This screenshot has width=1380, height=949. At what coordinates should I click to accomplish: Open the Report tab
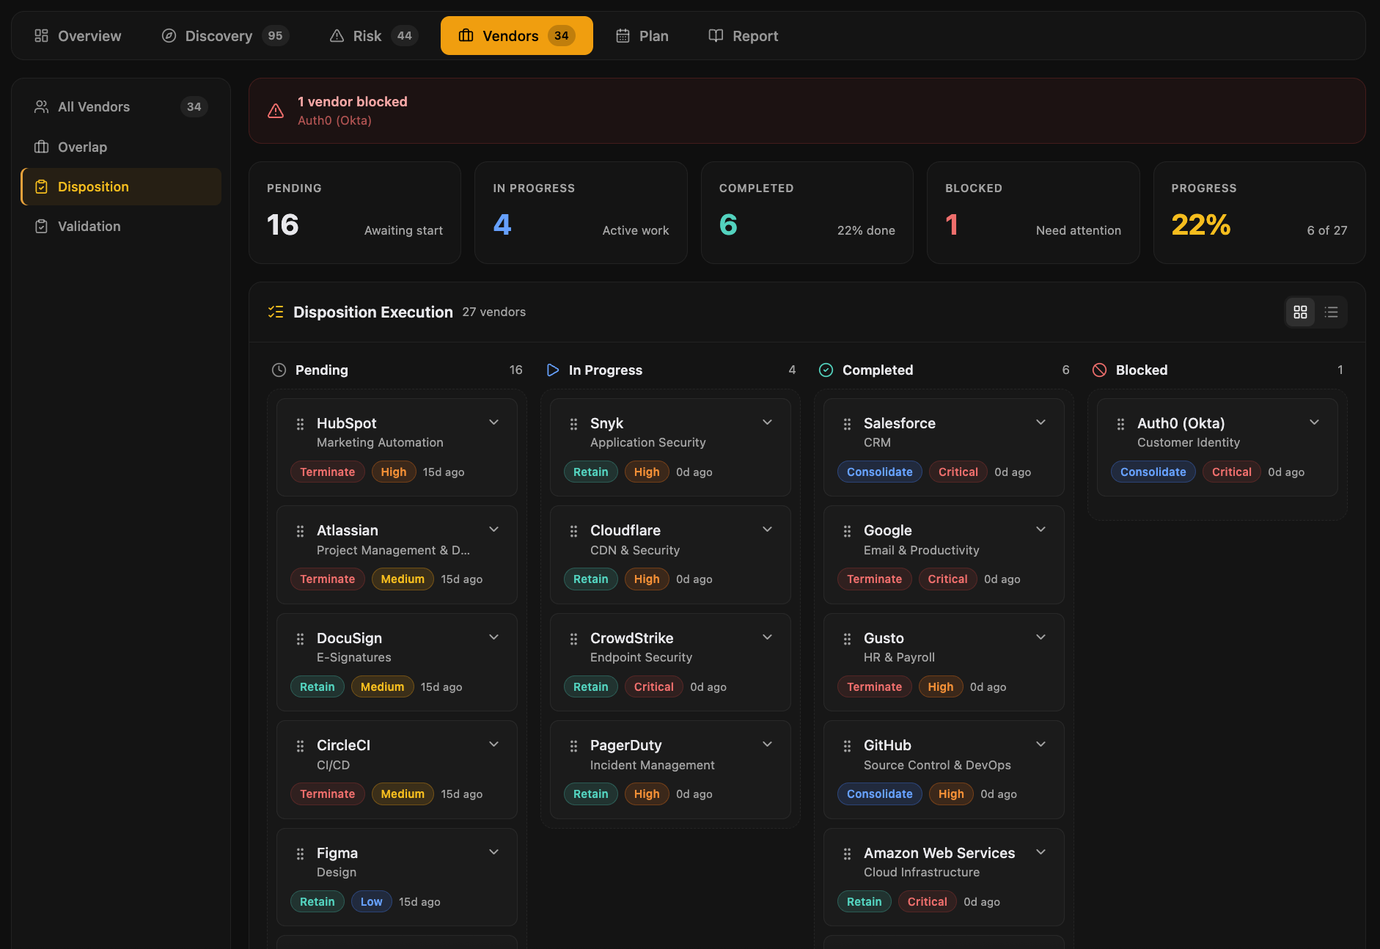[x=744, y=36]
